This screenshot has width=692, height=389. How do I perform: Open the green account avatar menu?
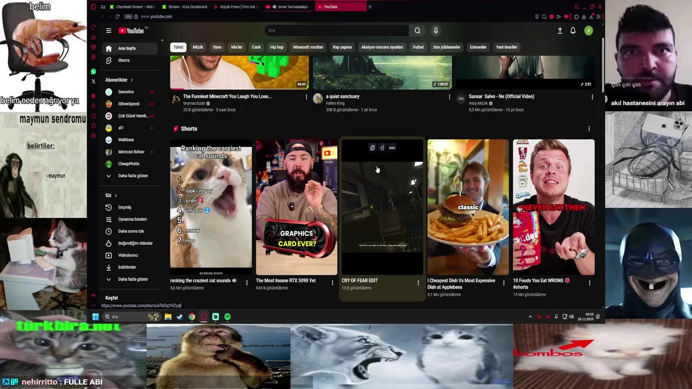pyautogui.click(x=589, y=31)
